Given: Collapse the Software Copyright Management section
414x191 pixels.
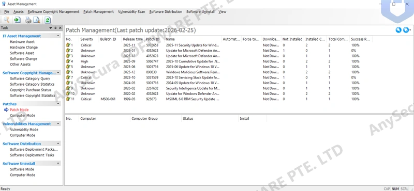Looking at the screenshot, I should 58,73.
